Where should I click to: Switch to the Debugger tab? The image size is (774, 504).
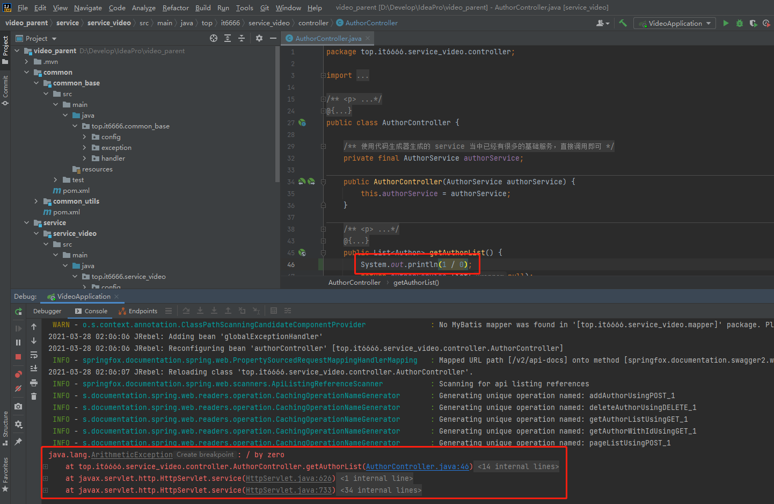[47, 311]
